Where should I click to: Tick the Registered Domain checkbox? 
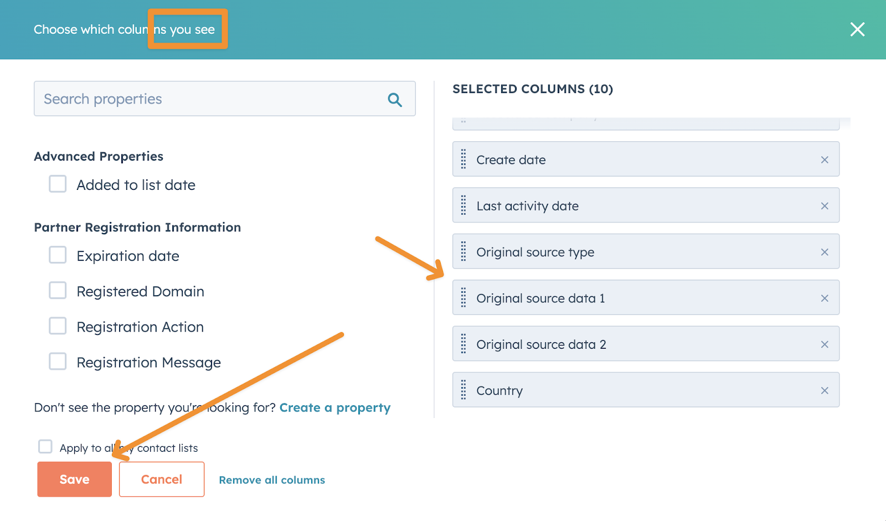(58, 291)
